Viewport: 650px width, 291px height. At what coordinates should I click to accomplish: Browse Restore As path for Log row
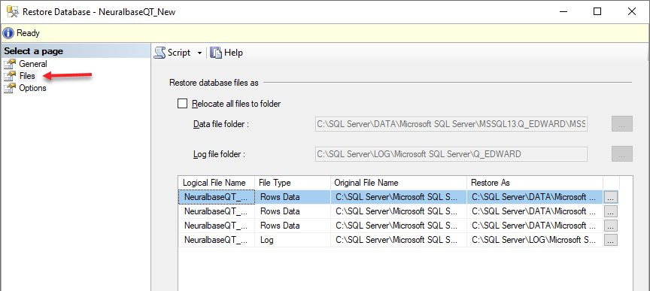(611, 240)
